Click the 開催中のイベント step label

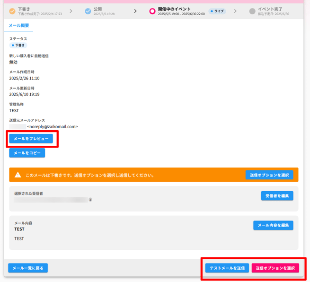click(x=174, y=9)
